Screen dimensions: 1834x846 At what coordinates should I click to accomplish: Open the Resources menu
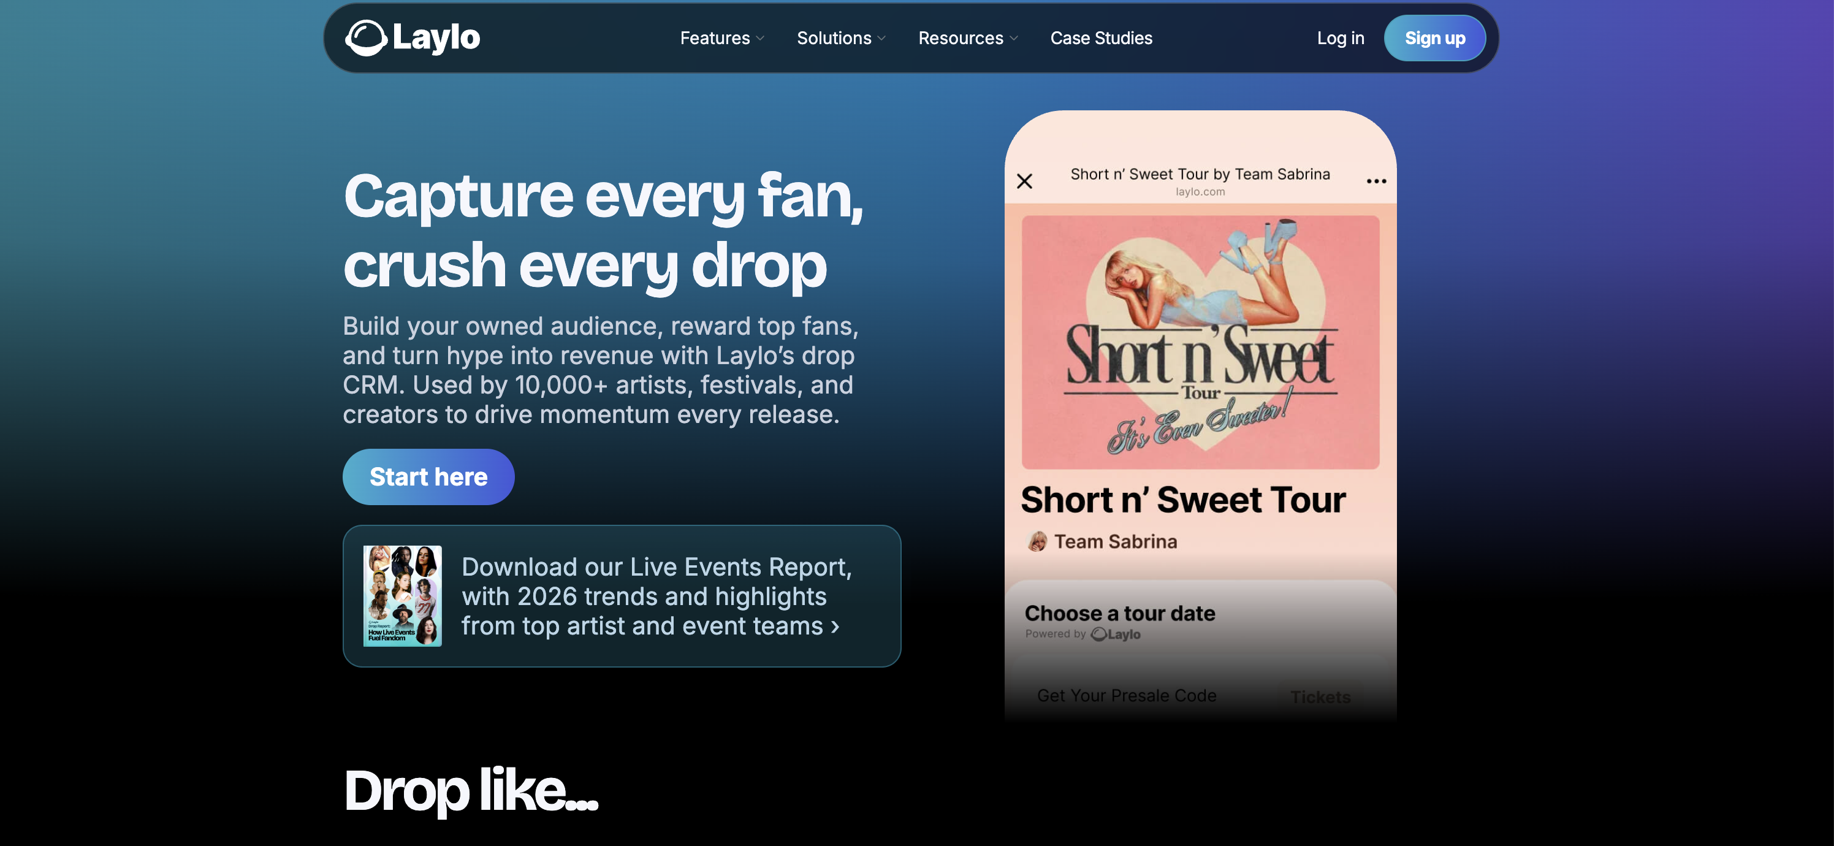click(967, 38)
